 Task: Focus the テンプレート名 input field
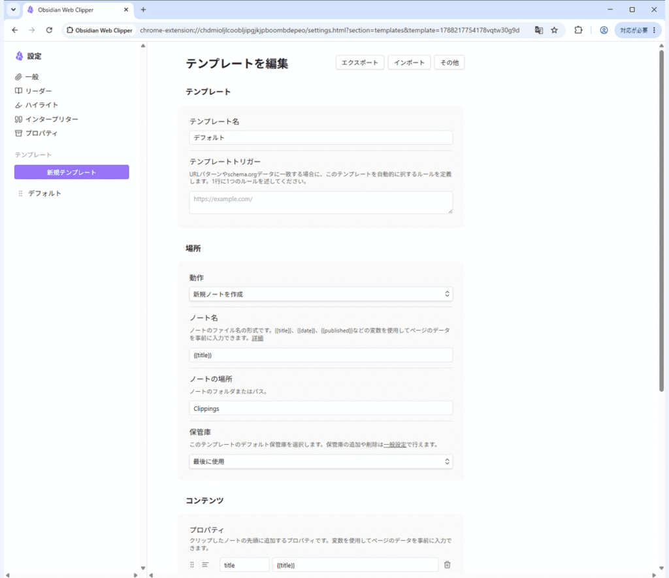pyautogui.click(x=321, y=137)
